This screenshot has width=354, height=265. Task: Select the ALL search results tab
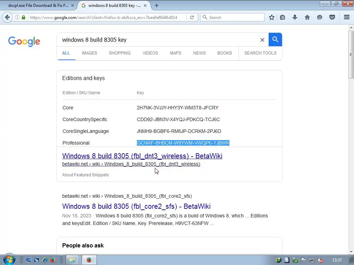[66, 53]
